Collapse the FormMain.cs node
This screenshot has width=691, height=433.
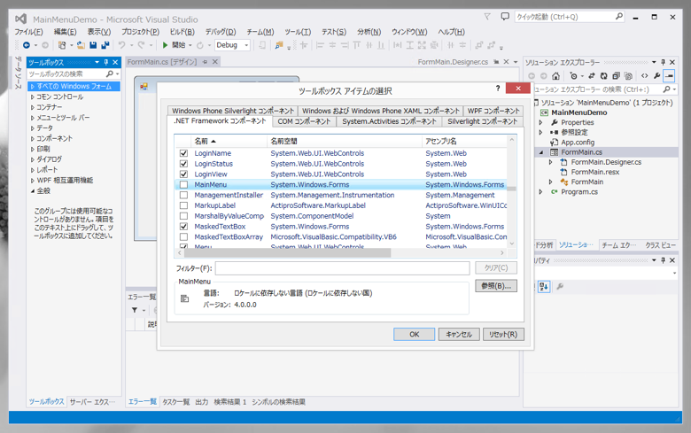coord(541,152)
